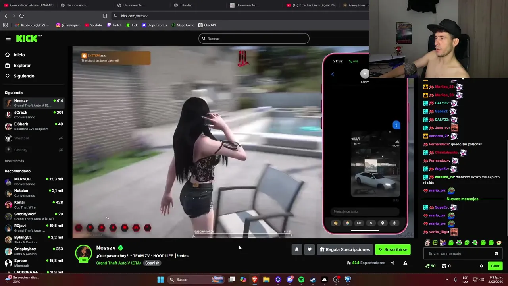Go back with the browser back arrow

pyautogui.click(x=6, y=16)
